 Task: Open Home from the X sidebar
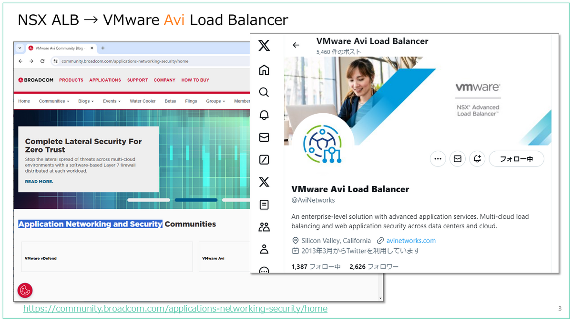[x=264, y=70]
